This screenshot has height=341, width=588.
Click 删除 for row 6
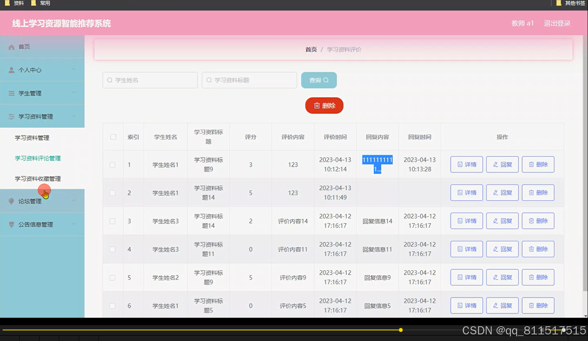(538, 305)
